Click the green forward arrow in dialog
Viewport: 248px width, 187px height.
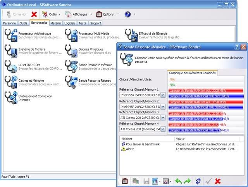(x=188, y=181)
